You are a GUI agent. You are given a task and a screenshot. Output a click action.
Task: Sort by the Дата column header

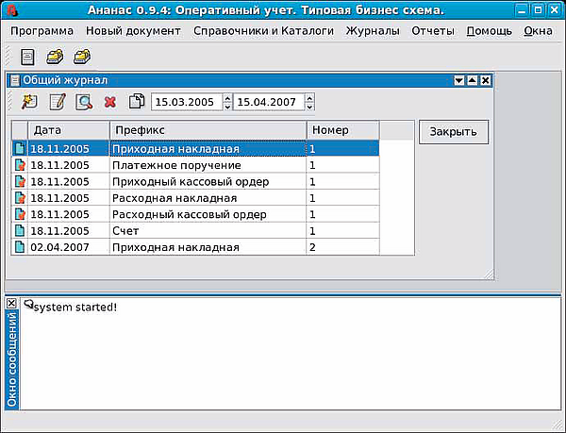[69, 130]
